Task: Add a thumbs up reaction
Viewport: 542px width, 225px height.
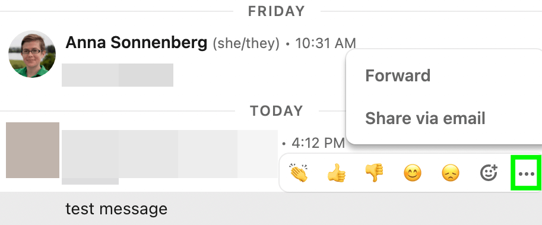Action: click(337, 173)
